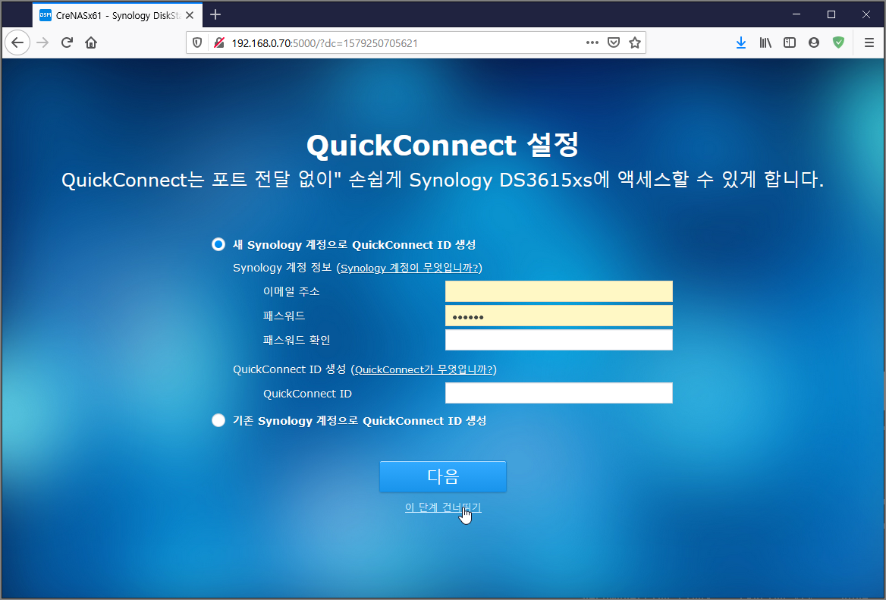Open the Firefox home page icon
Image resolution: width=886 pixels, height=600 pixels.
[x=91, y=43]
